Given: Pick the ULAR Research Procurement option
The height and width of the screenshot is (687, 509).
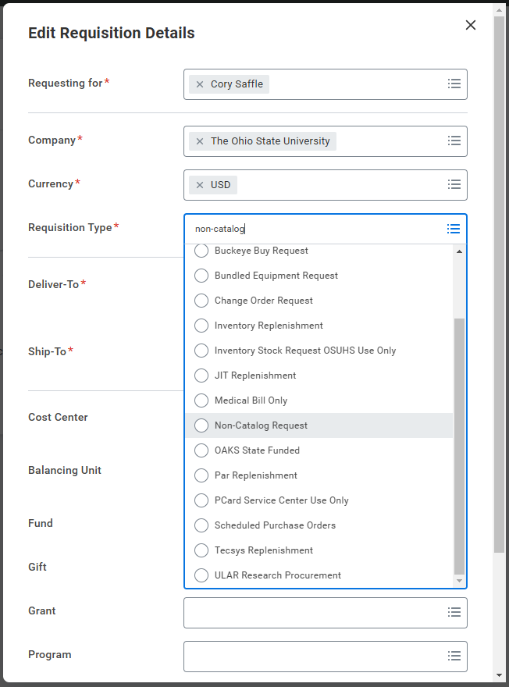Looking at the screenshot, I should point(201,575).
